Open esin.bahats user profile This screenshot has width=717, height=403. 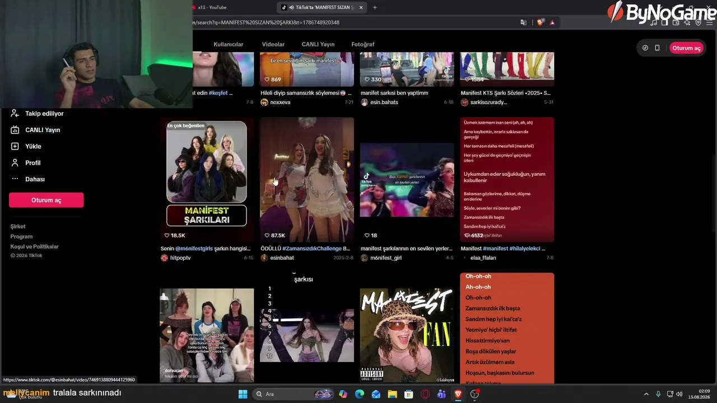coord(384,102)
